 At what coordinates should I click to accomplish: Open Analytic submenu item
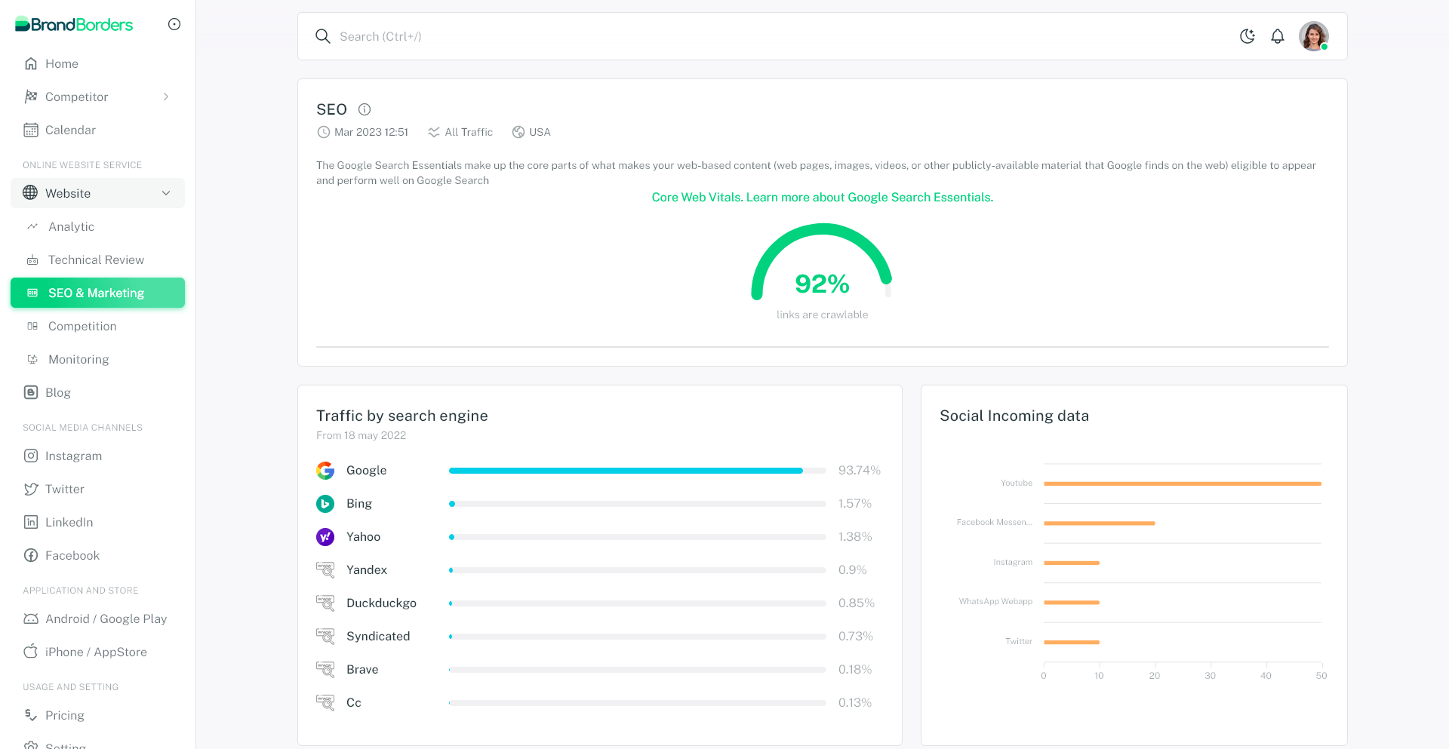tap(97, 226)
